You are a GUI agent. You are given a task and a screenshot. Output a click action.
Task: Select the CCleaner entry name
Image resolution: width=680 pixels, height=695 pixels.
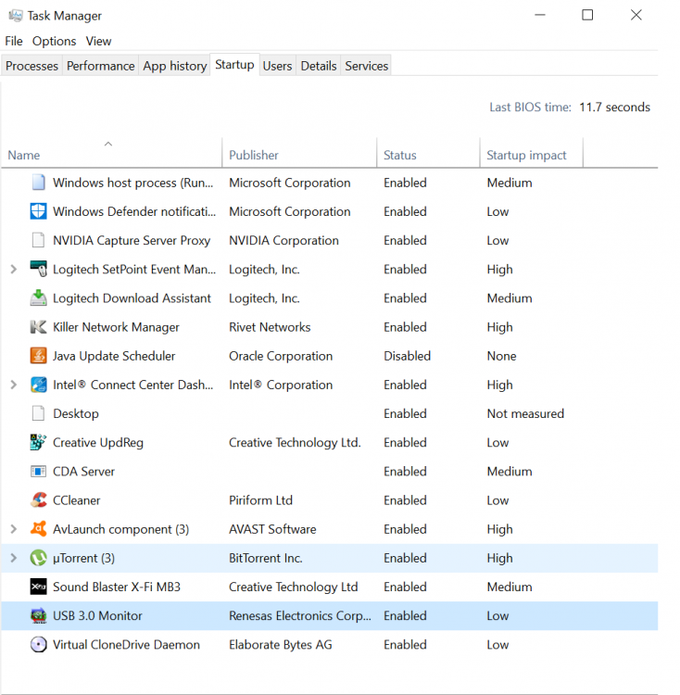point(77,500)
